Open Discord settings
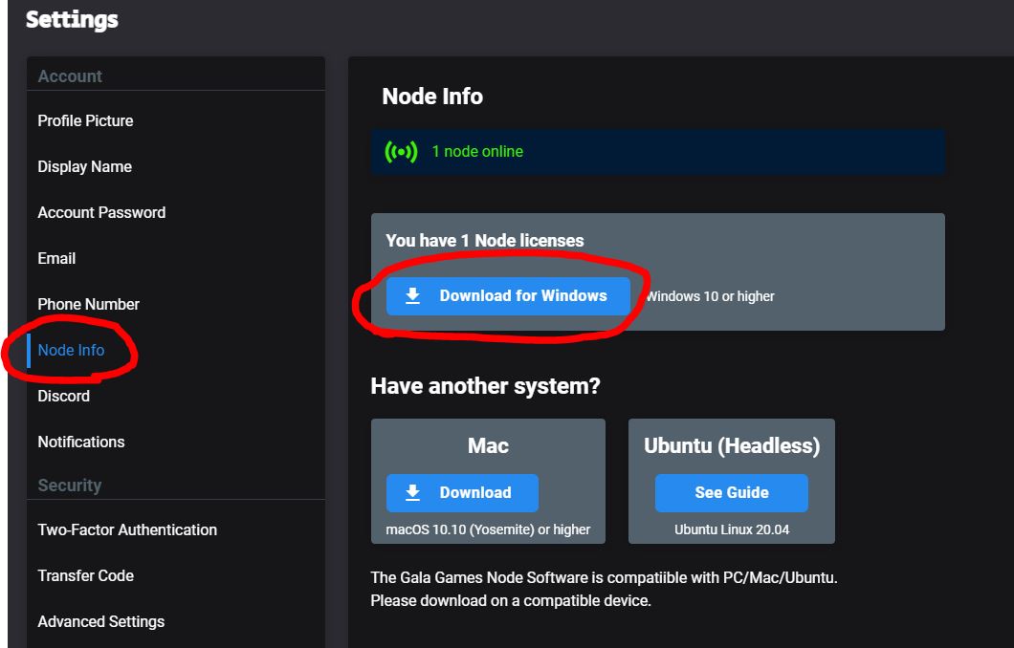The height and width of the screenshot is (648, 1014). pyautogui.click(x=63, y=396)
